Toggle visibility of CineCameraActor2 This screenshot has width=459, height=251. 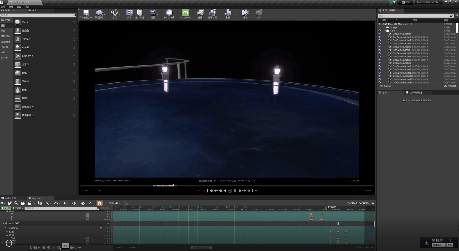tap(380, 37)
